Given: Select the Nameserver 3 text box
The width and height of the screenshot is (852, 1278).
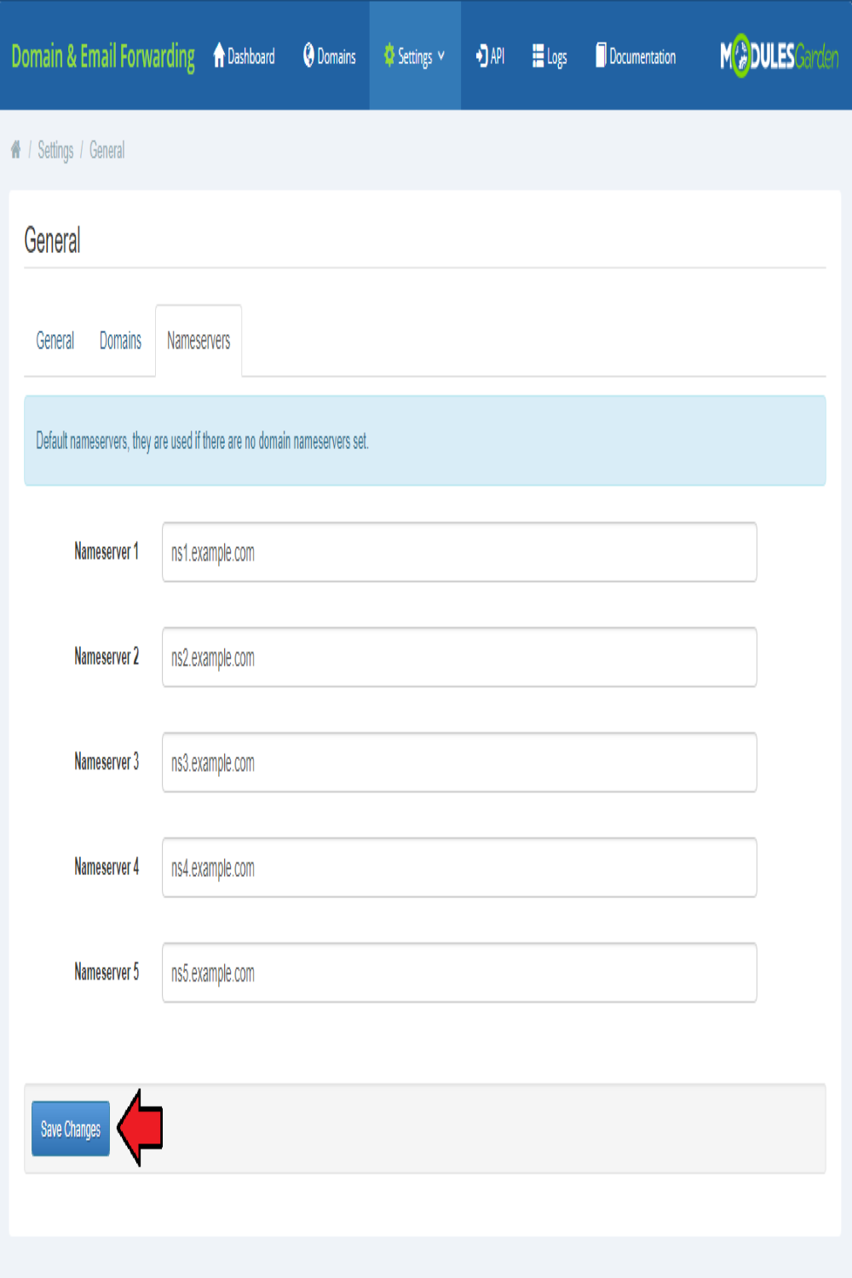Looking at the screenshot, I should coord(459,763).
